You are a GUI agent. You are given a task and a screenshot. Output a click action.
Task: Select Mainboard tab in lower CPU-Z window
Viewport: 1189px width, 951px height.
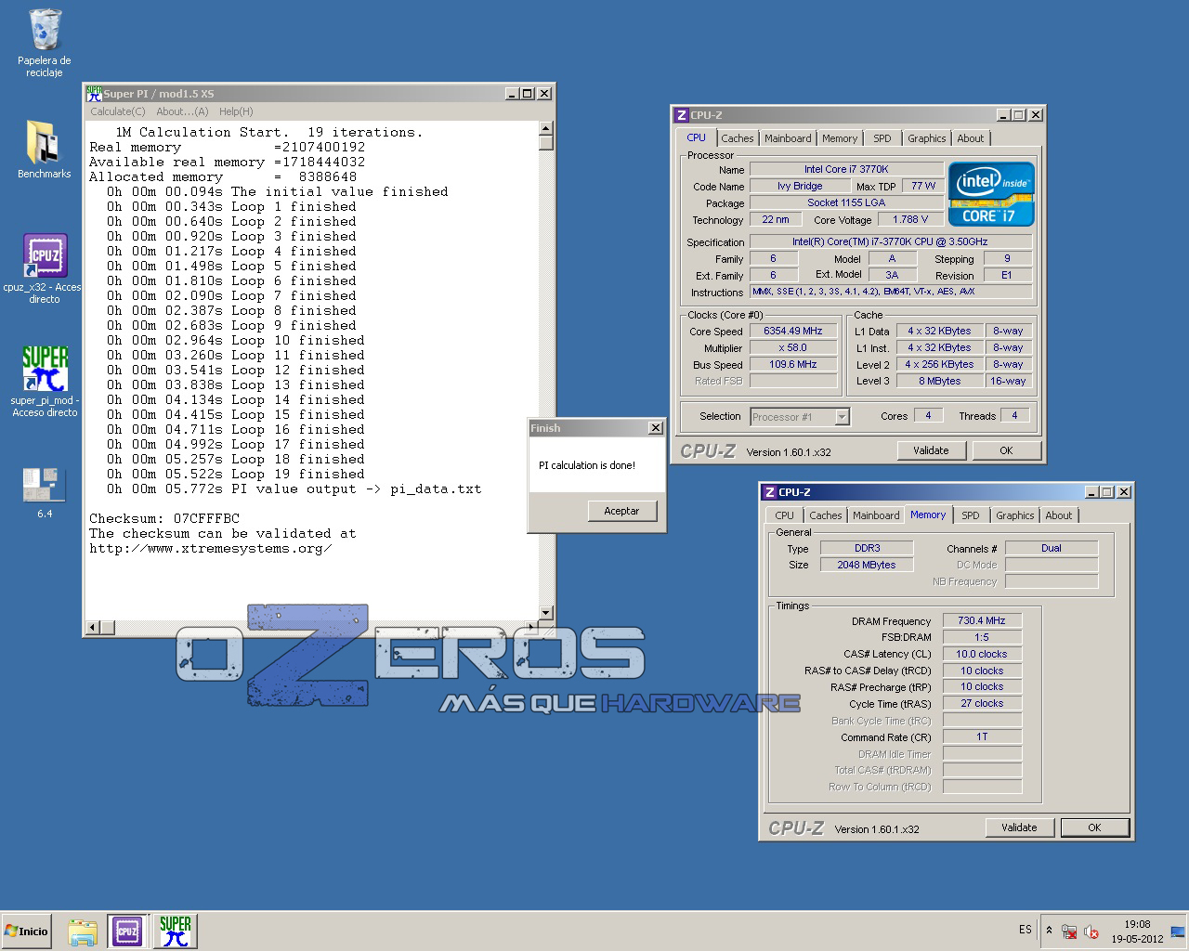point(876,515)
